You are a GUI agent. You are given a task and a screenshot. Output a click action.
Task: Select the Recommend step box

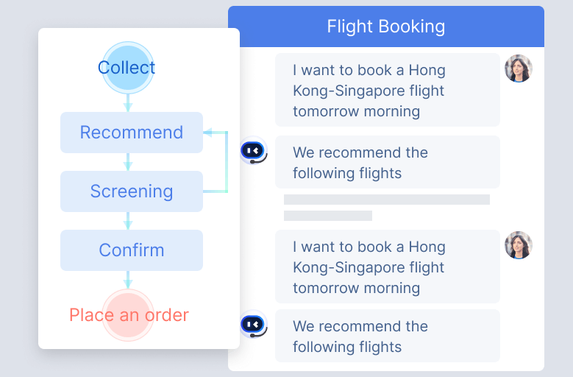point(132,133)
